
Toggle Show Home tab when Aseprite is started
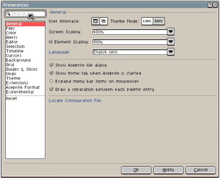point(51,73)
